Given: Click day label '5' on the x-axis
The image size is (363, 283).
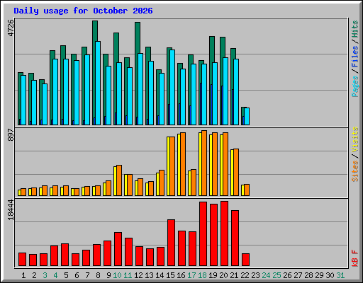Looking at the screenshot, I should [x=66, y=275].
